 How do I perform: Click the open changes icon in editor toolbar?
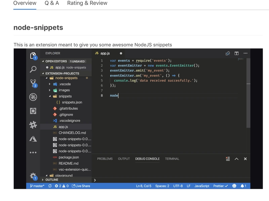228,53
